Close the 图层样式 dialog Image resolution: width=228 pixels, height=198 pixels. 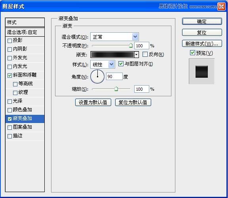[221, 7]
